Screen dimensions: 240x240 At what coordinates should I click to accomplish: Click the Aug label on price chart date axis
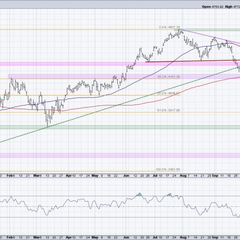click(x=183, y=176)
